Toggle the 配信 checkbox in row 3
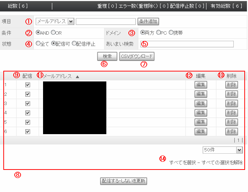Image resolution: width=248 pixels, height=192 pixels. click(28, 104)
